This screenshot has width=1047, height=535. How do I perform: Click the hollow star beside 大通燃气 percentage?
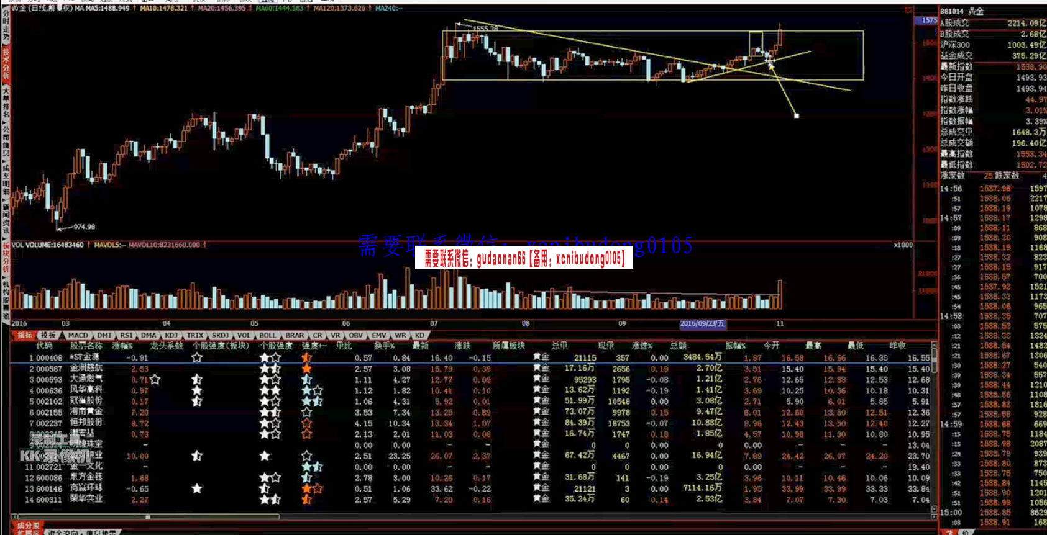click(x=155, y=380)
